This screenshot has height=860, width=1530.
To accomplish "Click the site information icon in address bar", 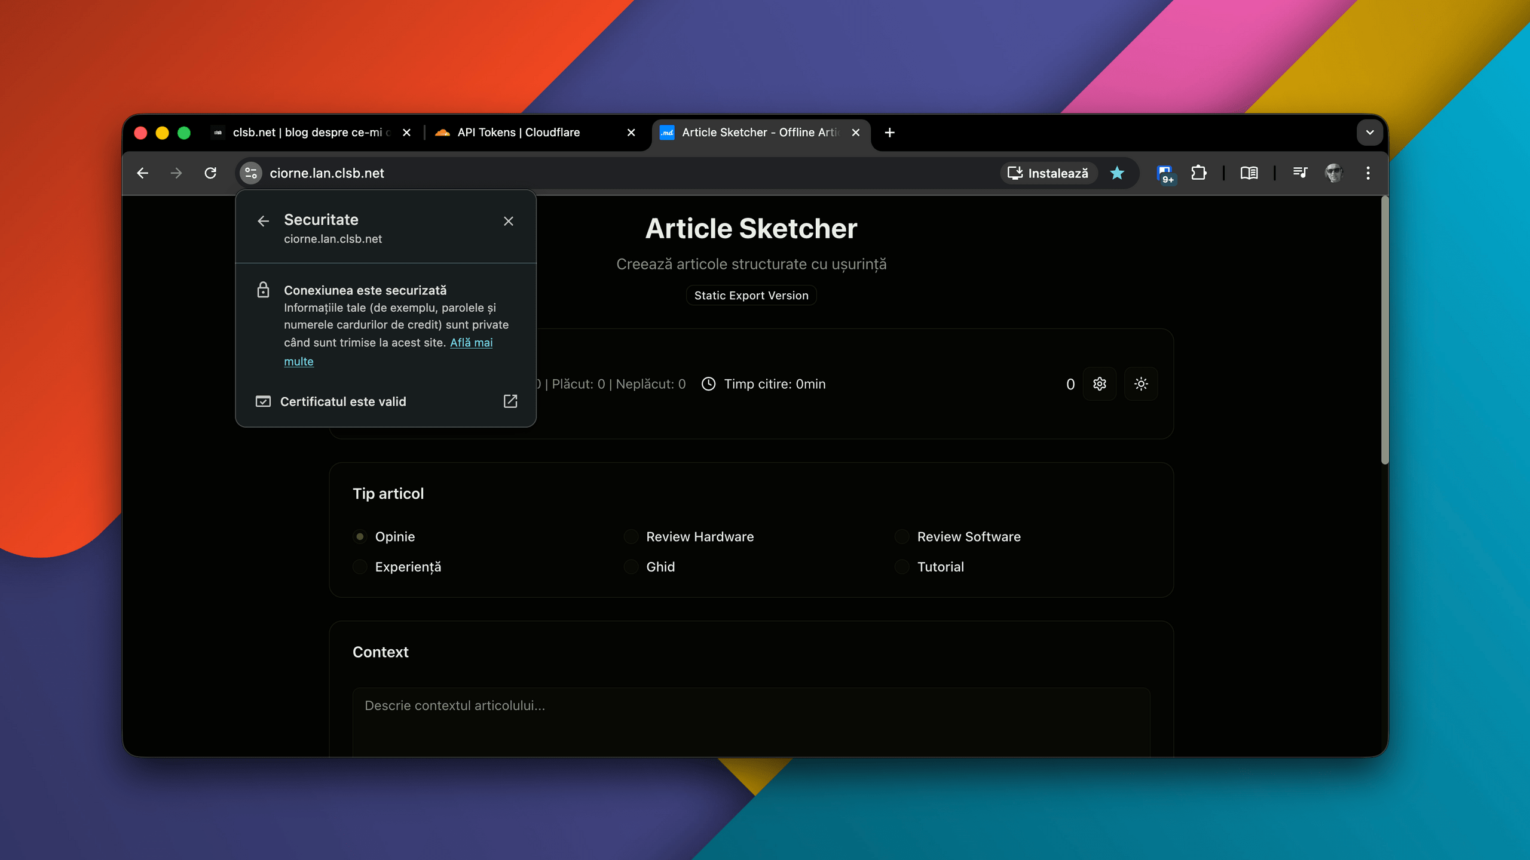I will 251,173.
